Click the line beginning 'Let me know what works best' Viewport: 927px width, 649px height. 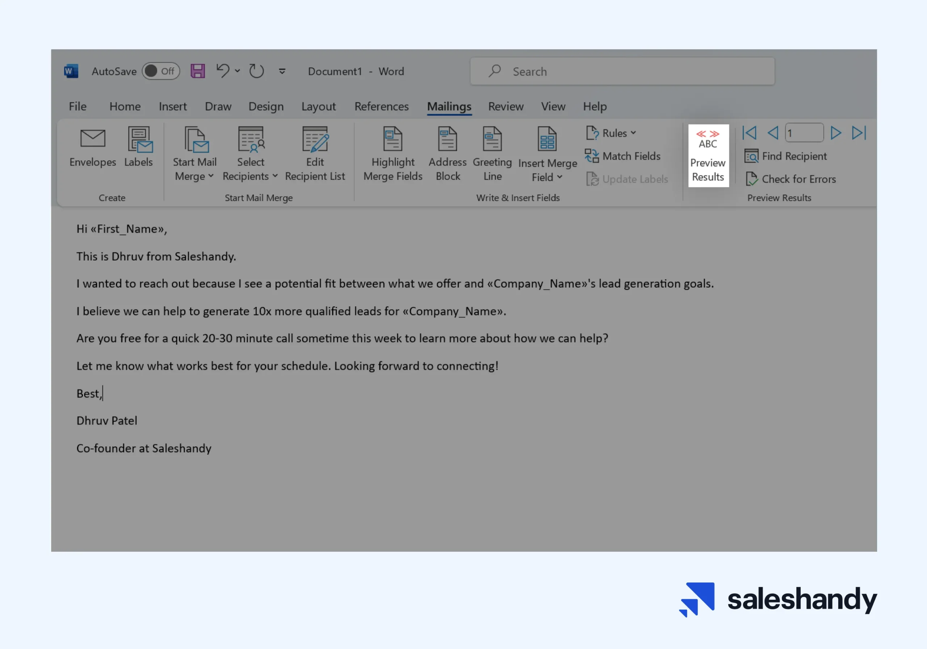(288, 366)
